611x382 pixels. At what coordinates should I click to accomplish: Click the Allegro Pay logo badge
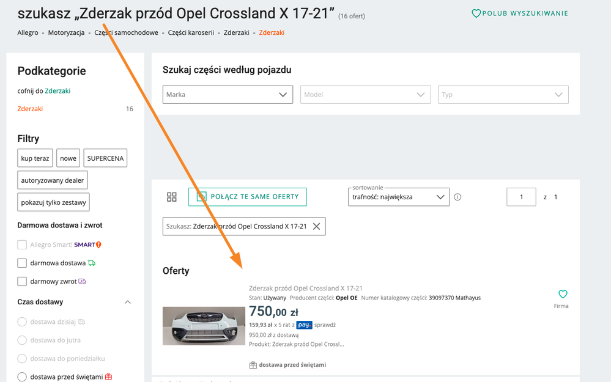click(305, 325)
